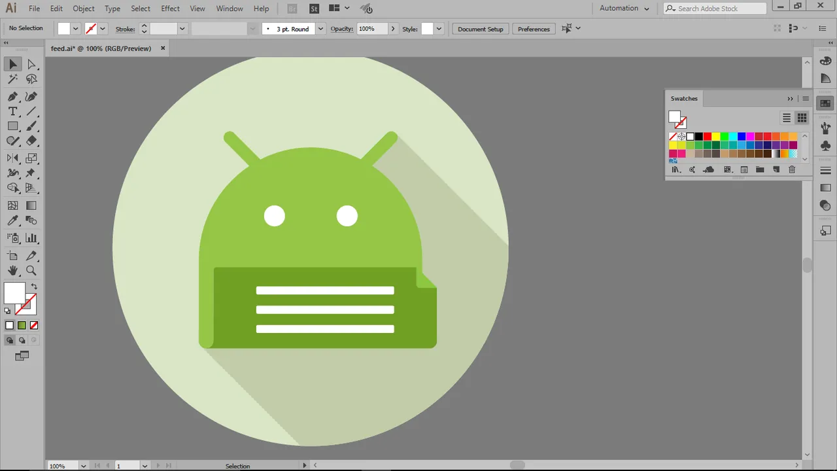Click the Document Setup button
837x471 pixels.
(x=481, y=29)
